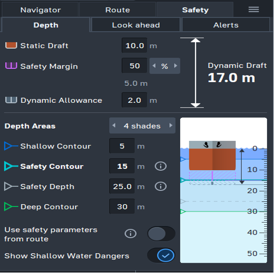
Task: Click the Safety Contour label
Action: 52,166
